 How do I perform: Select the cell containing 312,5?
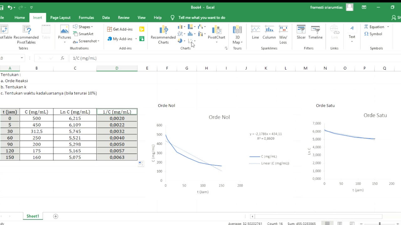coord(36,131)
